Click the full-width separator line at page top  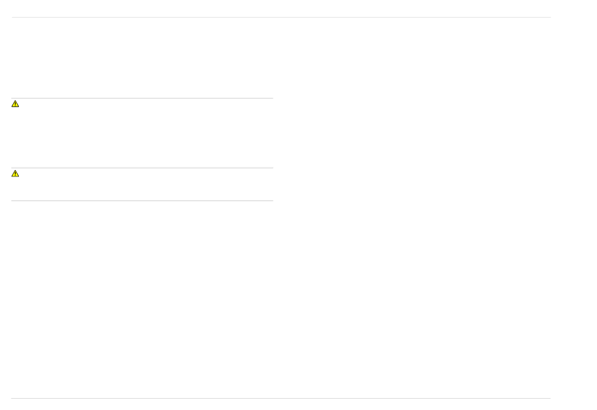281,17
